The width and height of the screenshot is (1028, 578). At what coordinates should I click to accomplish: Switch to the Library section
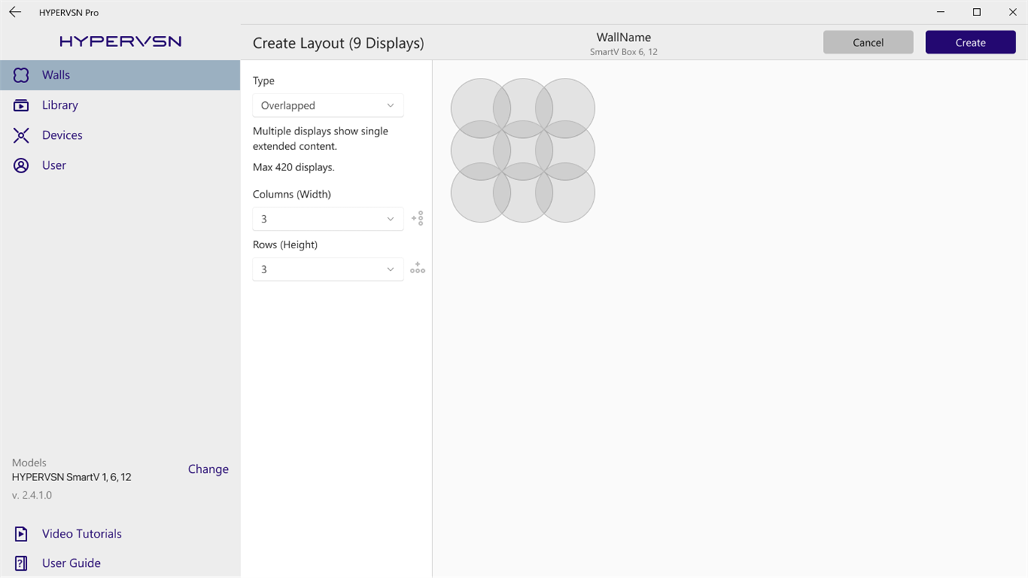60,104
